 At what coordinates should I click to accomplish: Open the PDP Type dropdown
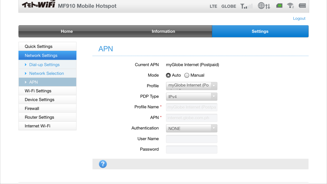[x=192, y=97]
